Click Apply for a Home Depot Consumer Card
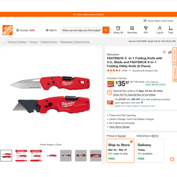Image resolution: width=177 pixels, height=177 pixels. [135, 106]
